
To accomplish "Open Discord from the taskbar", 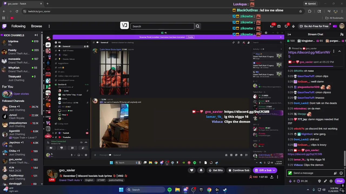I will coord(185,190).
